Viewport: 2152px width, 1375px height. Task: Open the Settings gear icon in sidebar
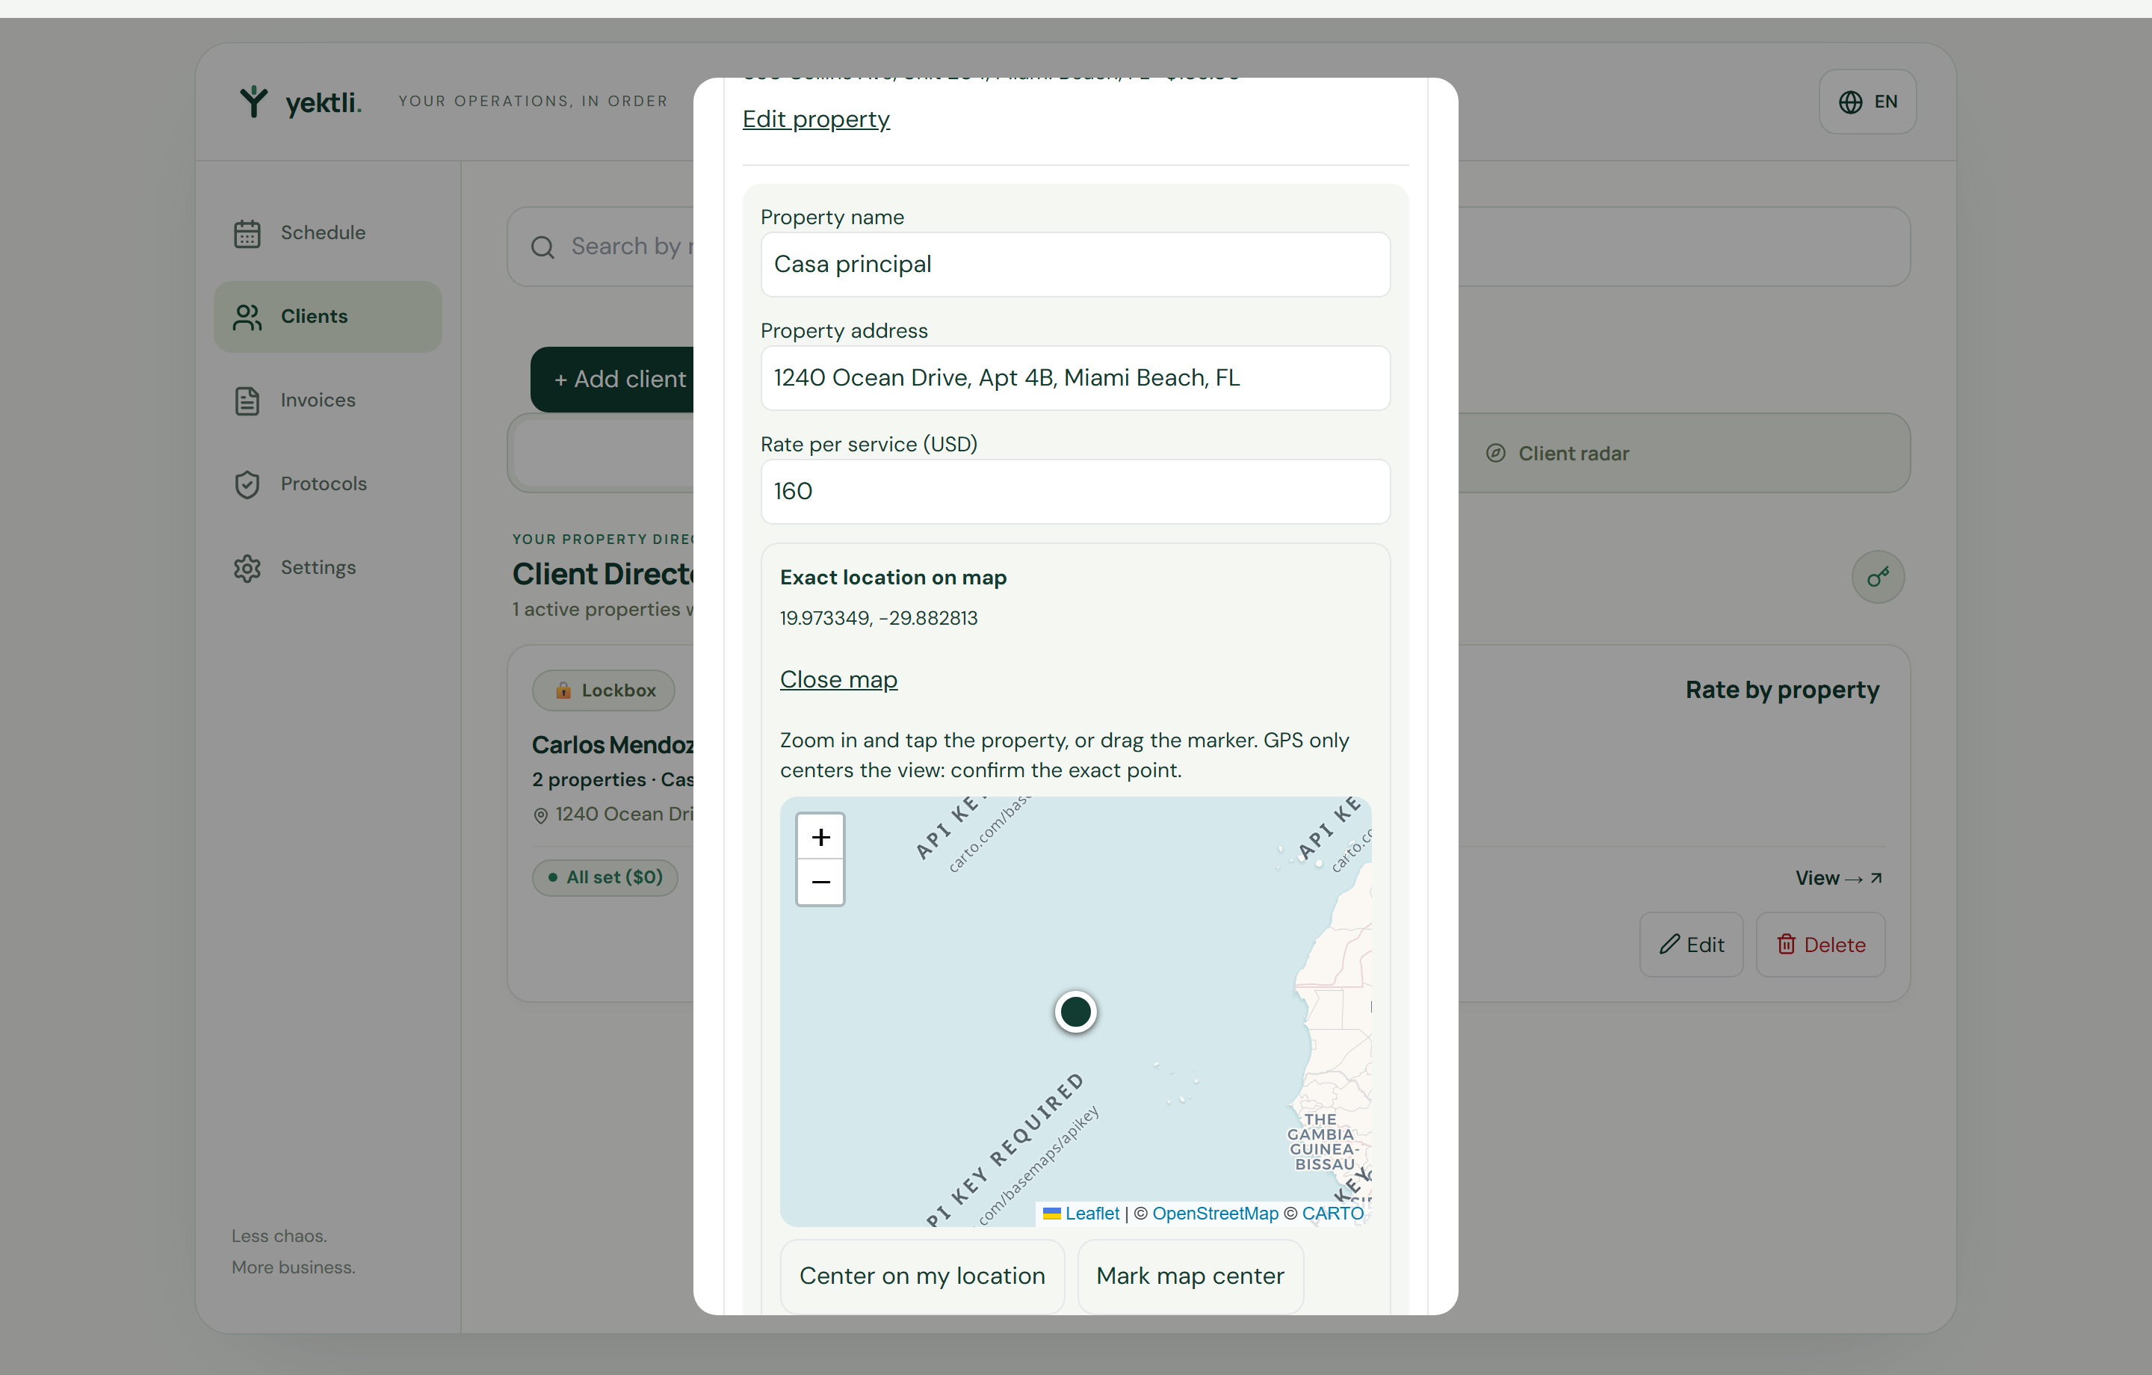click(x=247, y=569)
